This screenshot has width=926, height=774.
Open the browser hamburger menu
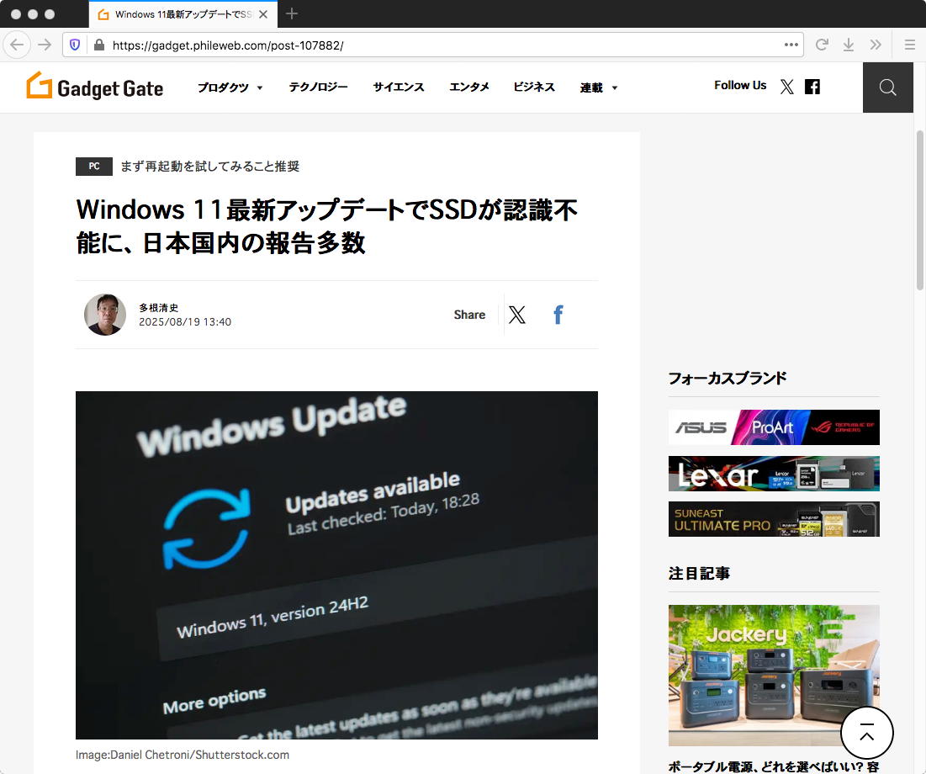(x=909, y=45)
